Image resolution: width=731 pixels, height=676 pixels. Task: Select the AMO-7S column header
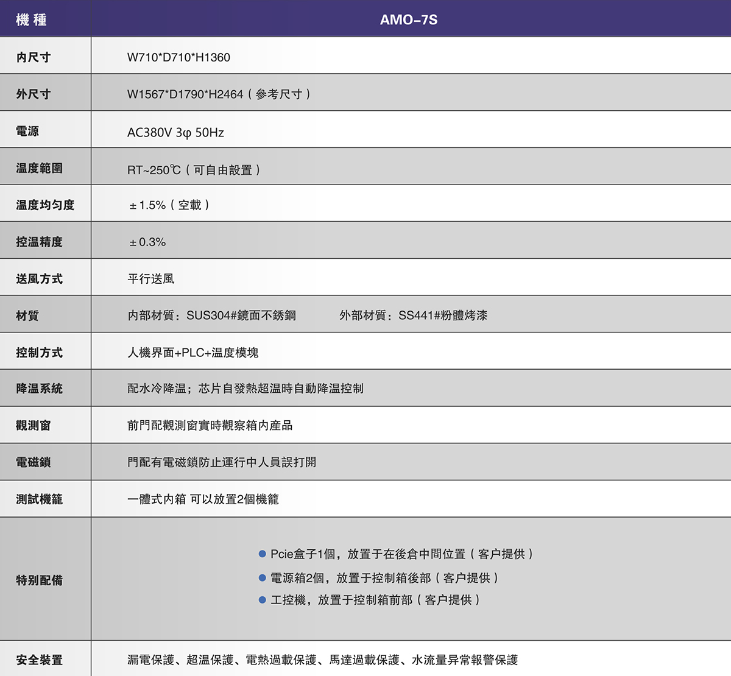(x=408, y=19)
